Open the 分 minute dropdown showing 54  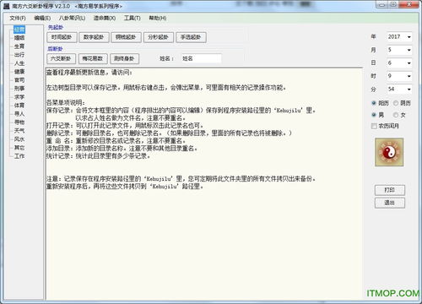click(399, 90)
